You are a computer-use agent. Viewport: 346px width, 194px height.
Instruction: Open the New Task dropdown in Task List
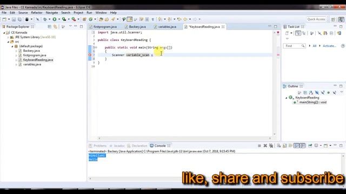point(291,33)
